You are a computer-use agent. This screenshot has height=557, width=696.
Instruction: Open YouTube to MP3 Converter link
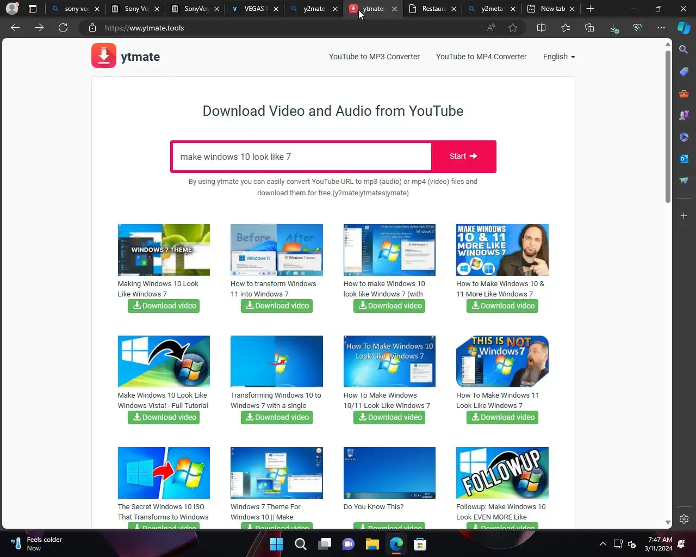[374, 57]
